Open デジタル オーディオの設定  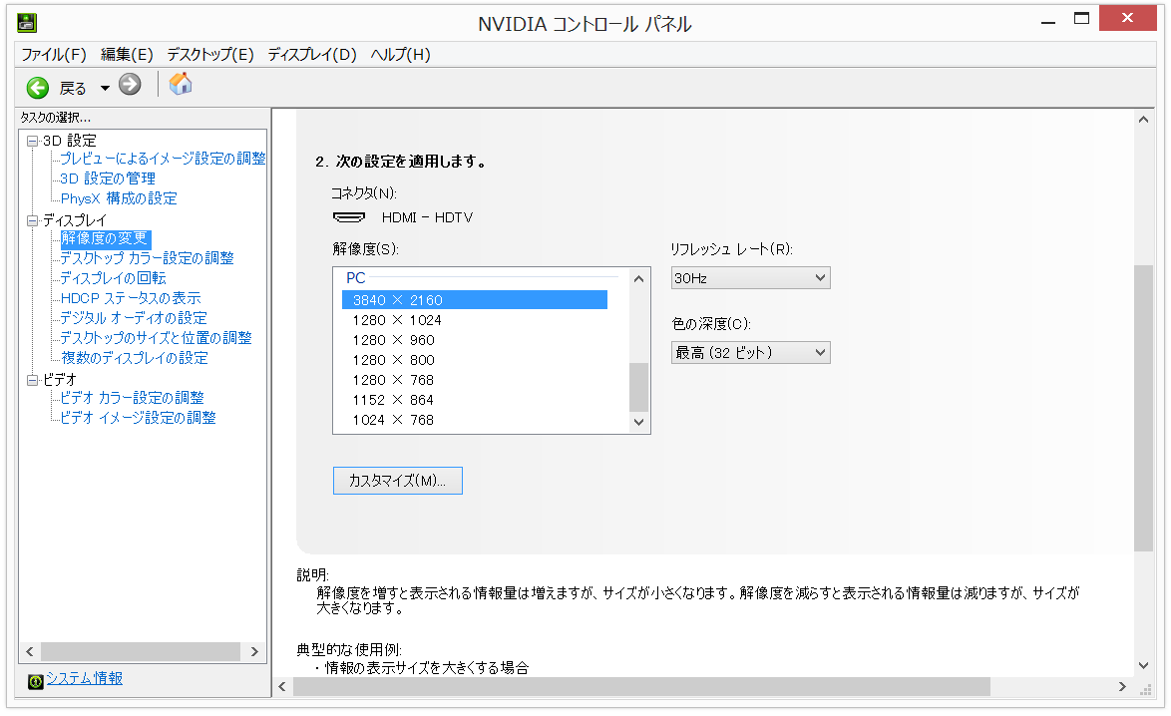click(x=134, y=318)
